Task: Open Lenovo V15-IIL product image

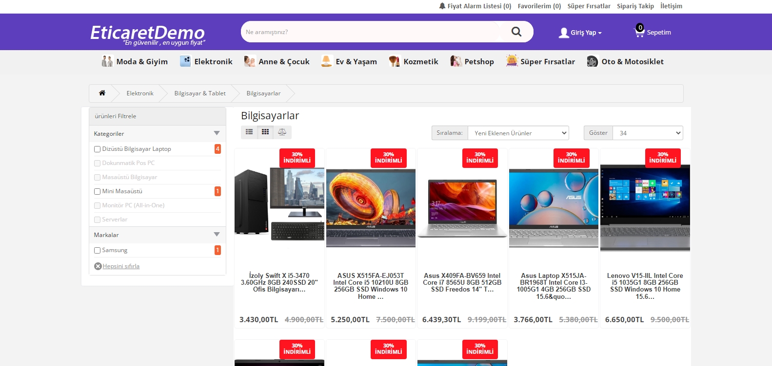Action: [x=645, y=208]
